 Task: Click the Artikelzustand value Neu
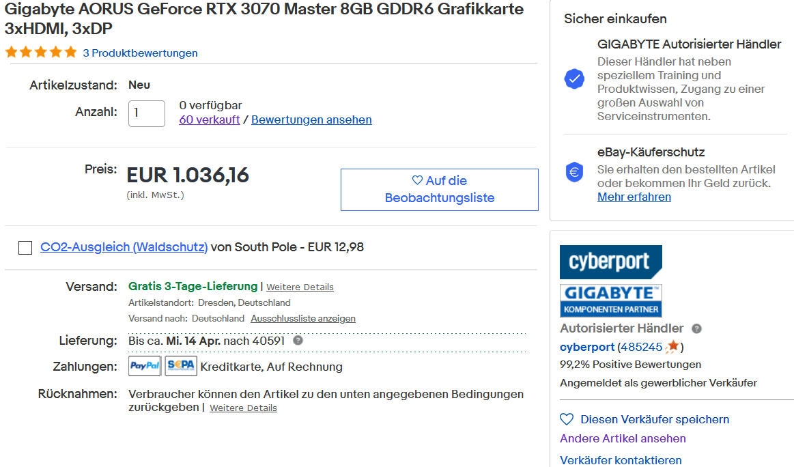tap(139, 85)
